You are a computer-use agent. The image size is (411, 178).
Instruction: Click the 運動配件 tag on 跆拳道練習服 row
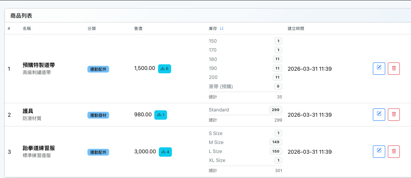[x=98, y=152]
